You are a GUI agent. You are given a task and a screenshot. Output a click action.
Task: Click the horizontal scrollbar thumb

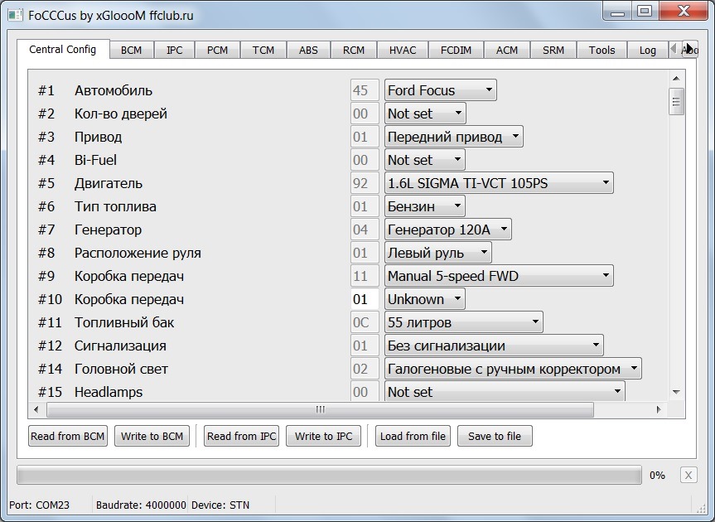[x=320, y=409]
